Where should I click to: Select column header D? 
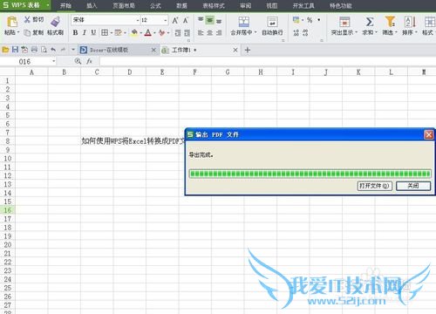(x=130, y=72)
